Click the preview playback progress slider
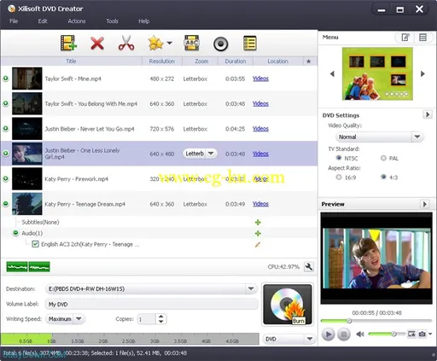 coord(376,321)
